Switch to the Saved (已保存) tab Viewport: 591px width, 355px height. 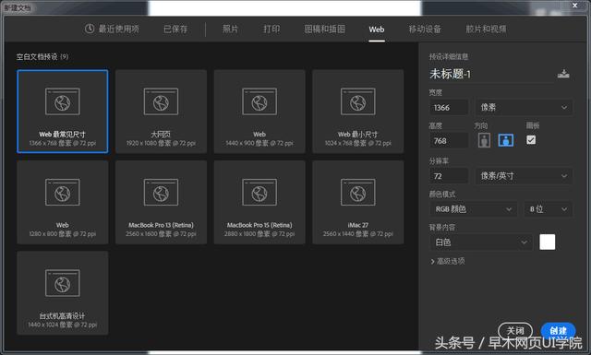[175, 29]
